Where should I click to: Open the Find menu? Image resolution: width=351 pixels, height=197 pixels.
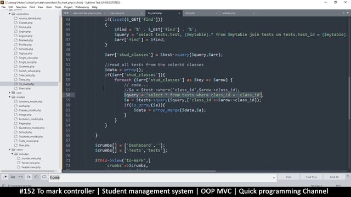click(32, 7)
